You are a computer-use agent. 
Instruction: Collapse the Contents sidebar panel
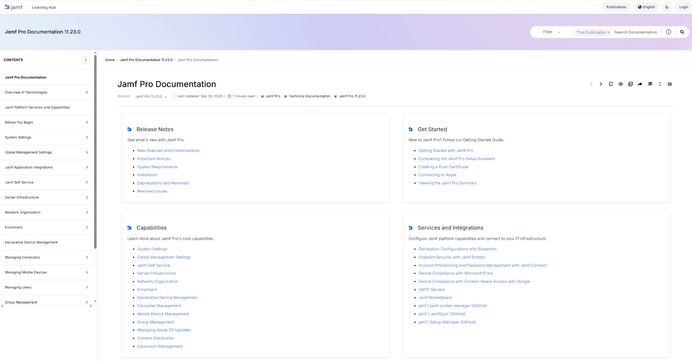[86, 60]
